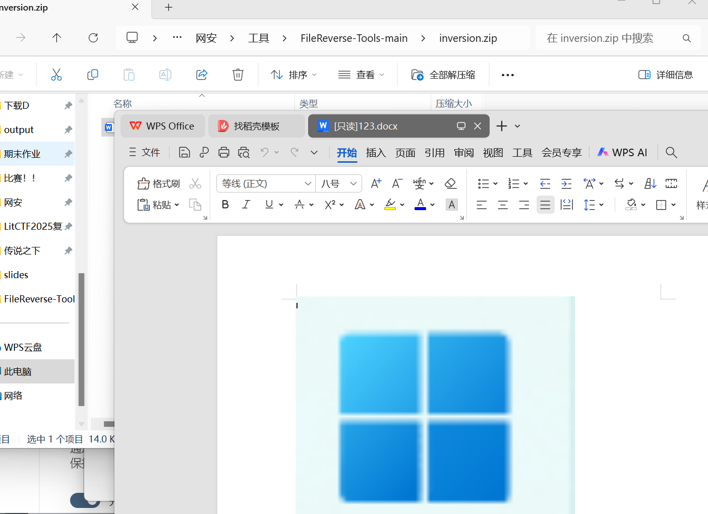Click the 在 inversion.zip 中搜索 search box

tap(618, 38)
